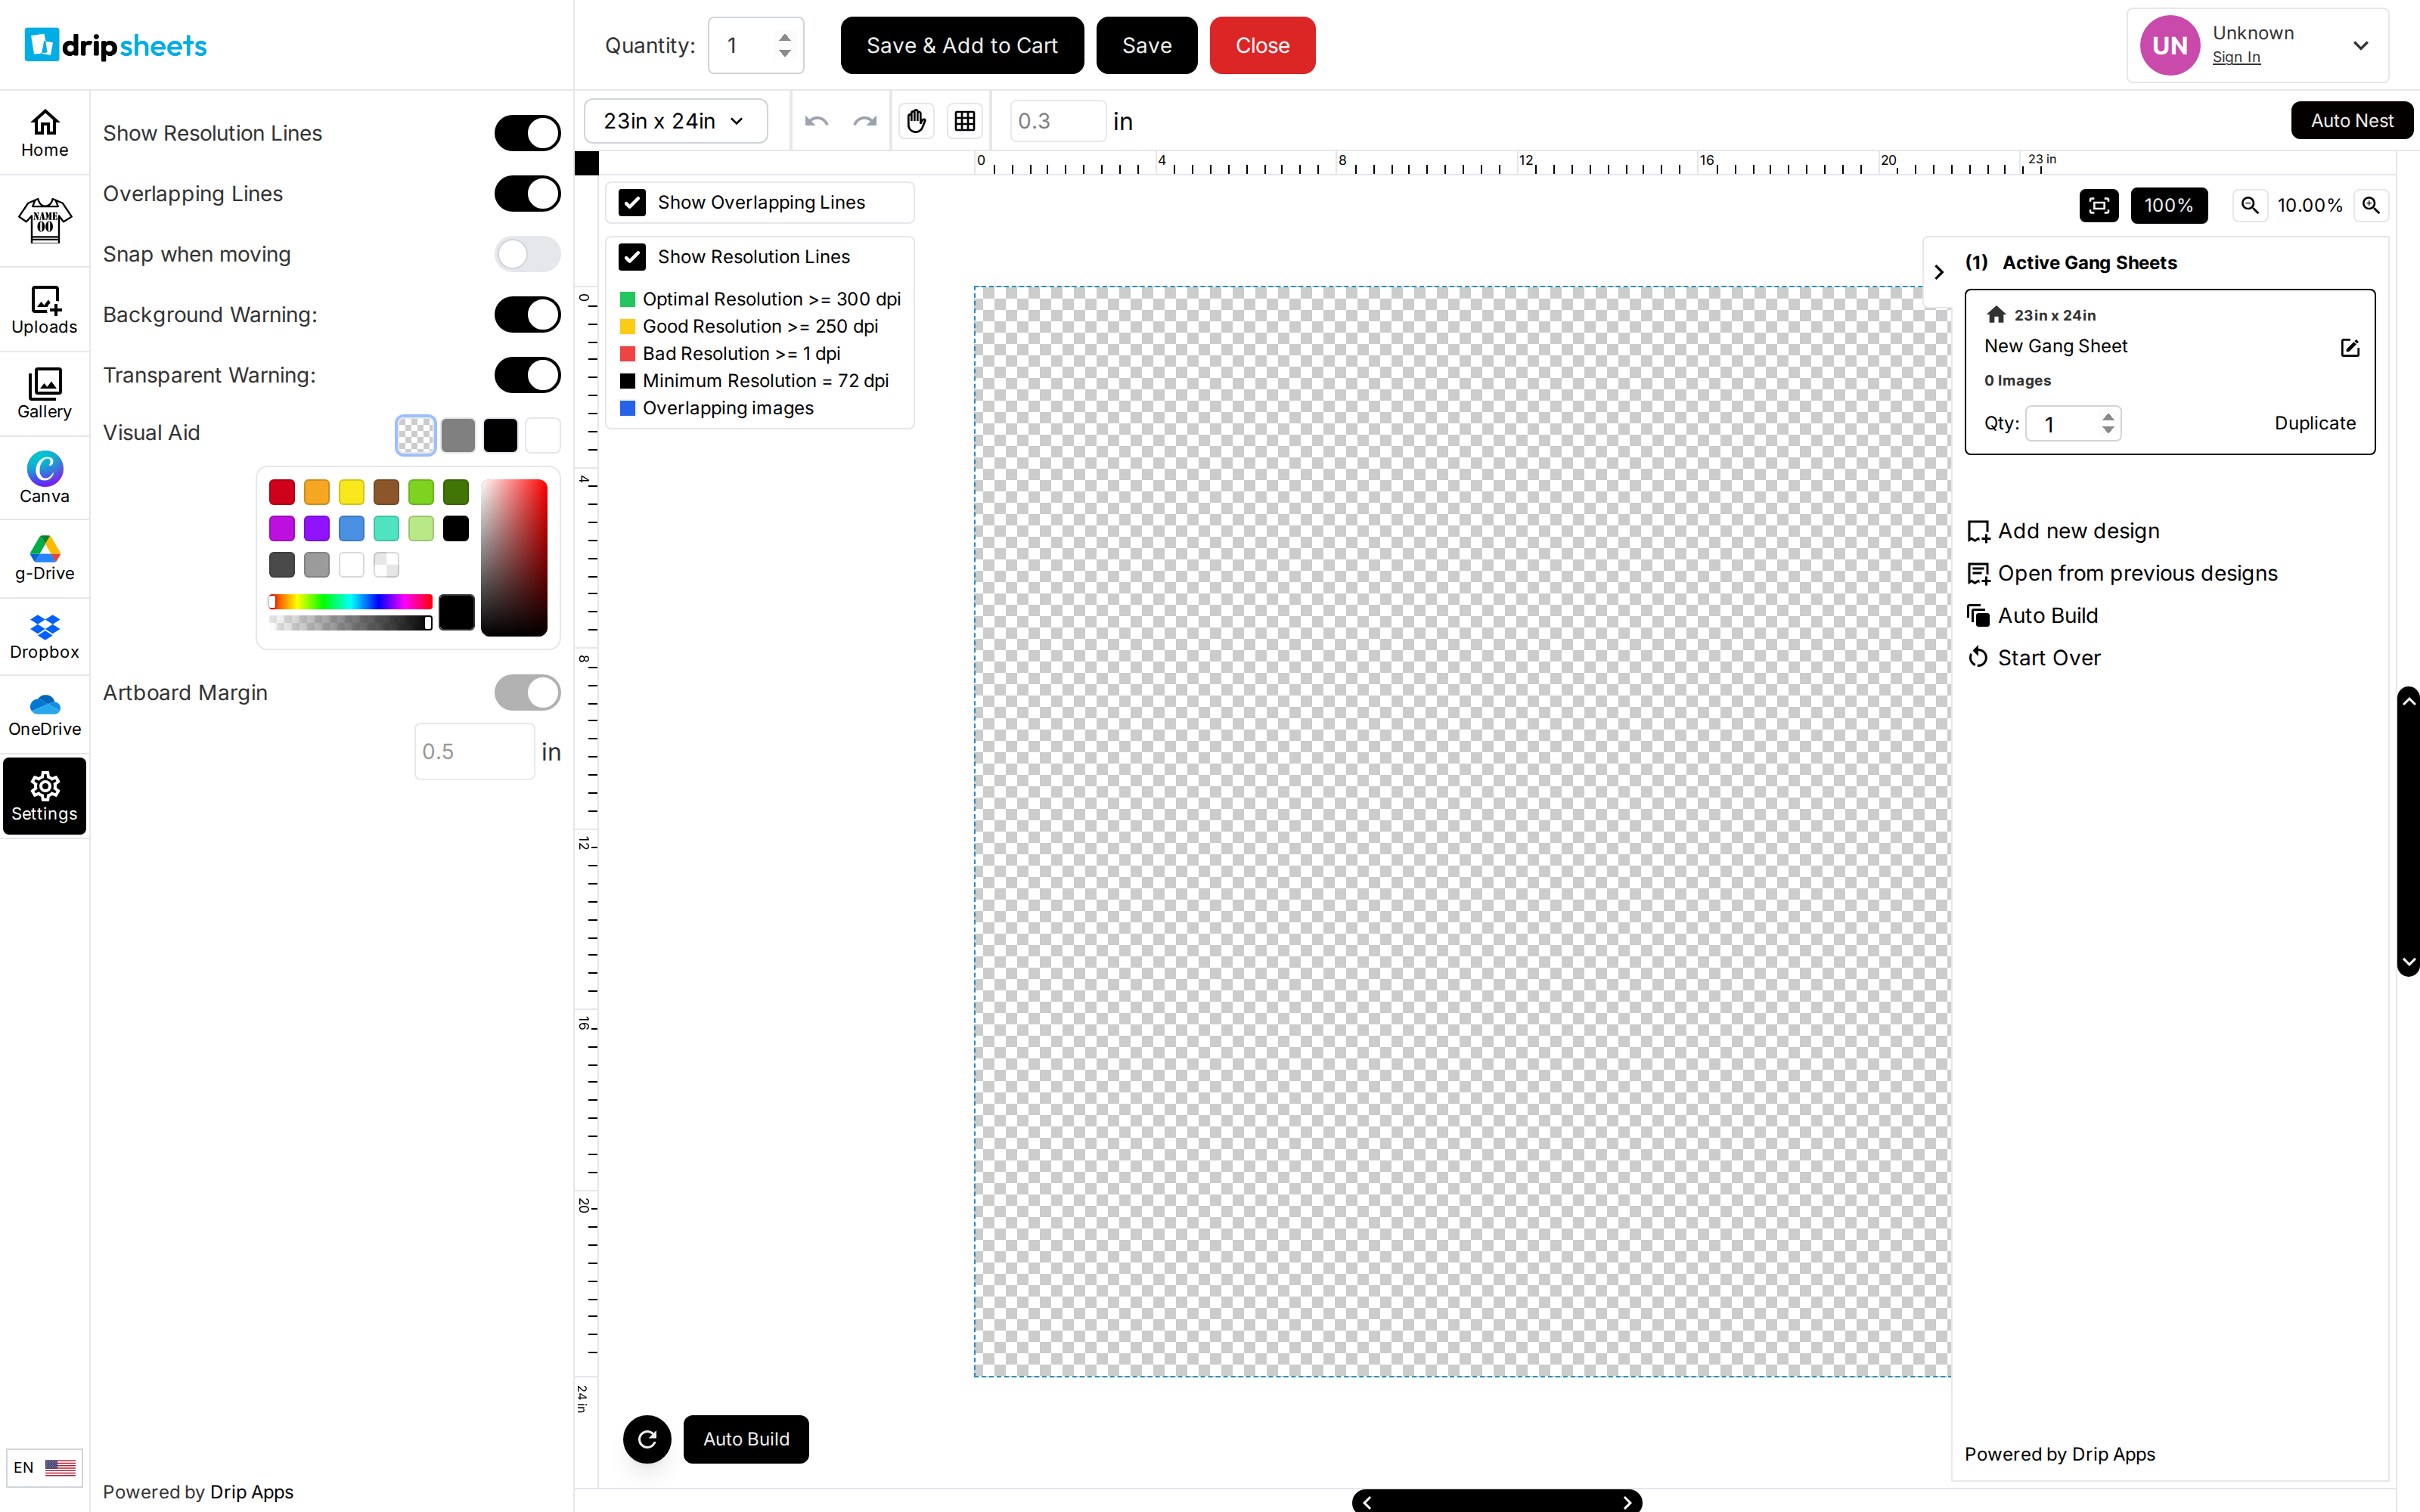Select Add new design option
This screenshot has width=2420, height=1512.
coord(2063,531)
